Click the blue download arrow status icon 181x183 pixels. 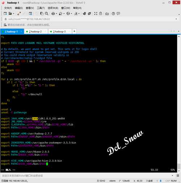(x=161, y=181)
